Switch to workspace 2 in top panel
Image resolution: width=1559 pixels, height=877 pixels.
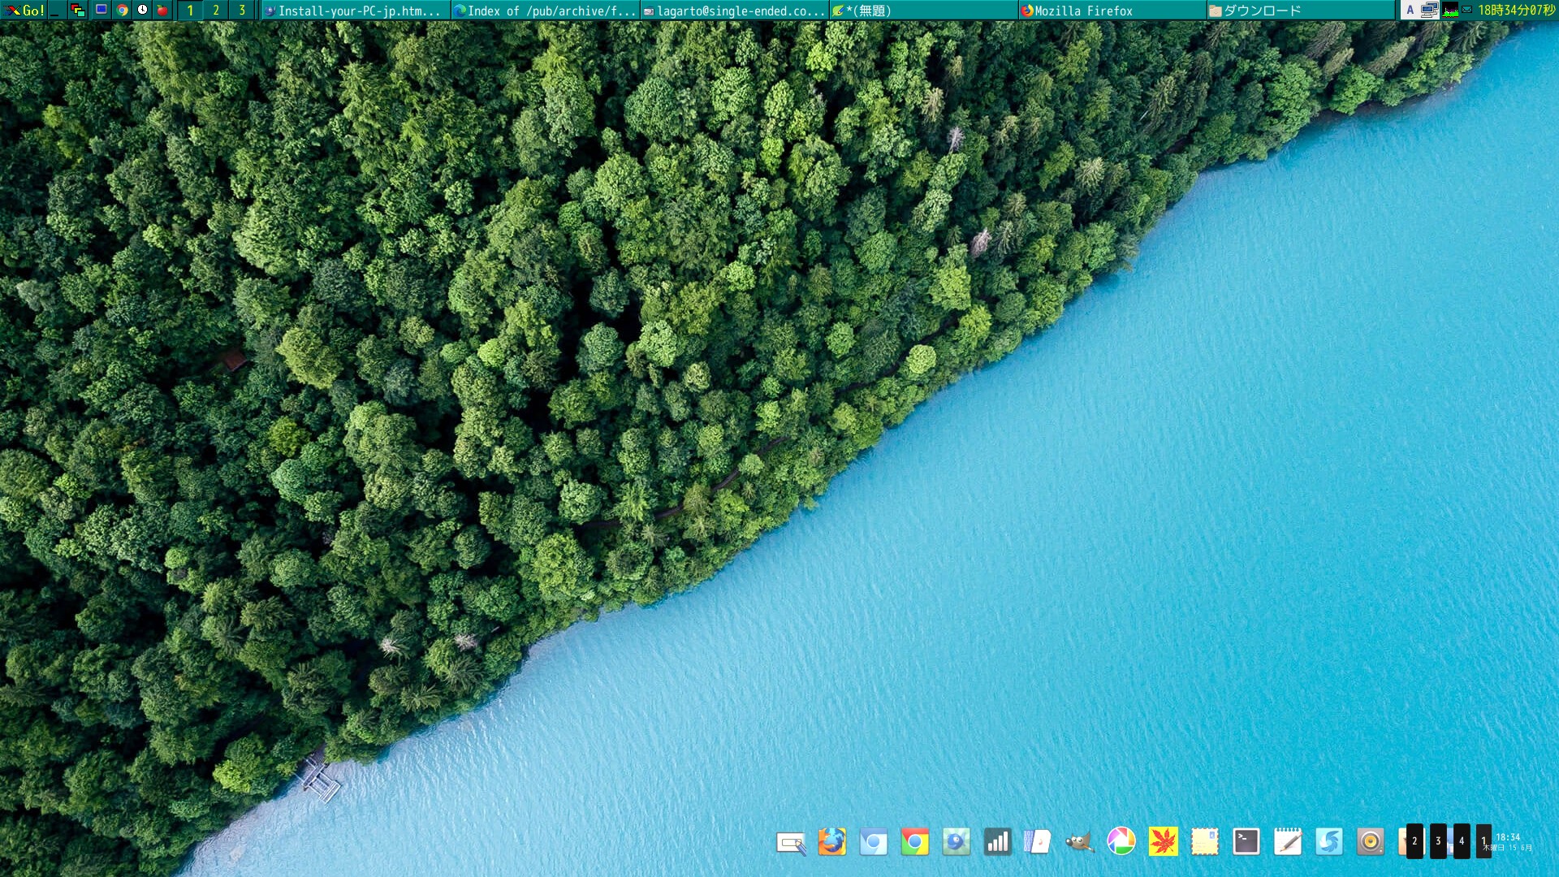click(216, 11)
